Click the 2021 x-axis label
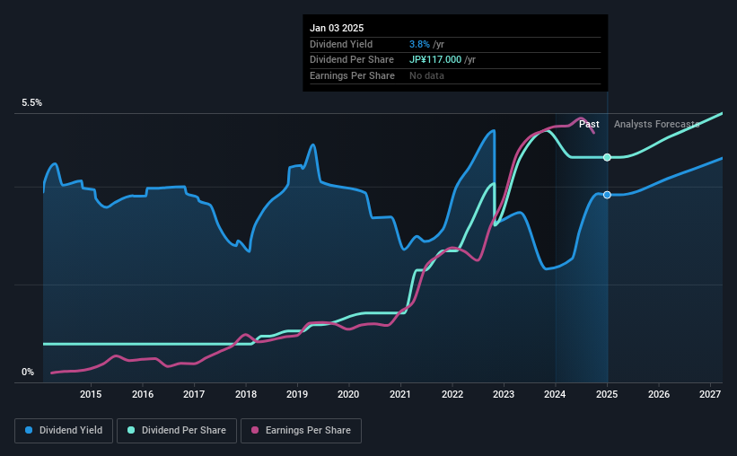 [x=400, y=394]
